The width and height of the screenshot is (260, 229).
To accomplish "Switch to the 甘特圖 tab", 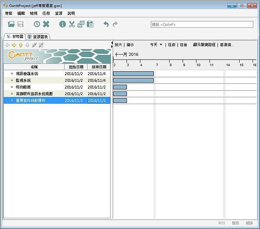I will coord(15,36).
